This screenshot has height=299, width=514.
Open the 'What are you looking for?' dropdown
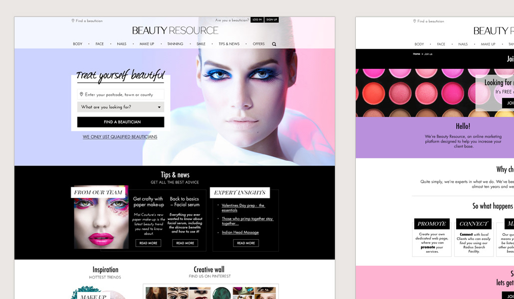point(121,107)
